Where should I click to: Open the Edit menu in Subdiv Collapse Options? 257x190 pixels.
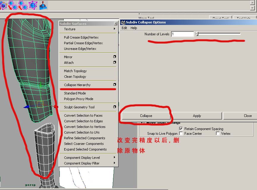(124, 28)
